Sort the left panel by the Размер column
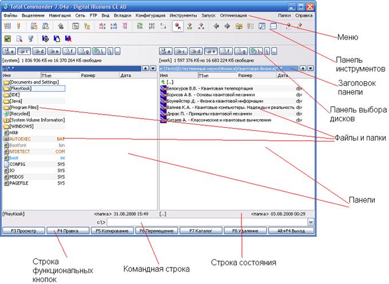This screenshot has height=284, width=389. pyautogui.click(x=100, y=75)
